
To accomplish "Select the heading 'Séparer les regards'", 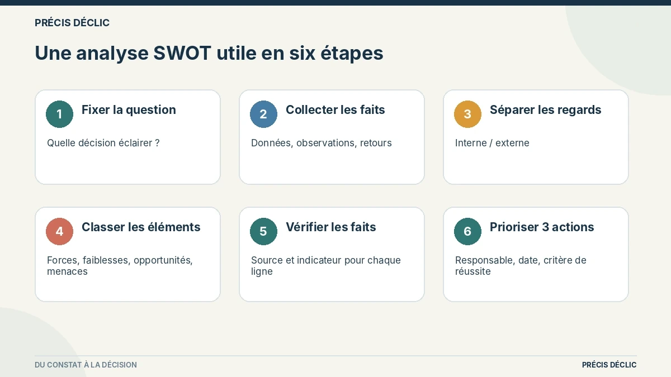I will pyautogui.click(x=546, y=110).
